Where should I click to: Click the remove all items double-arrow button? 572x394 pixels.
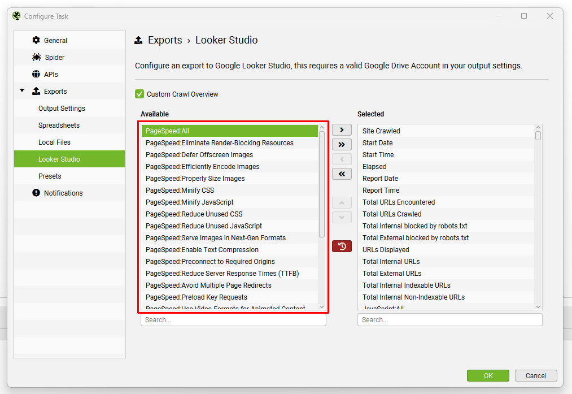click(342, 174)
